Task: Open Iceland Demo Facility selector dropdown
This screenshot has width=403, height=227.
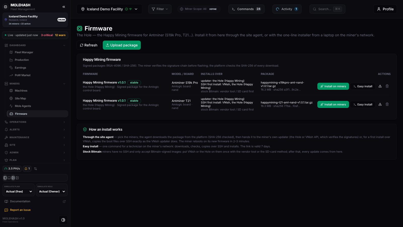Action: coord(109,9)
